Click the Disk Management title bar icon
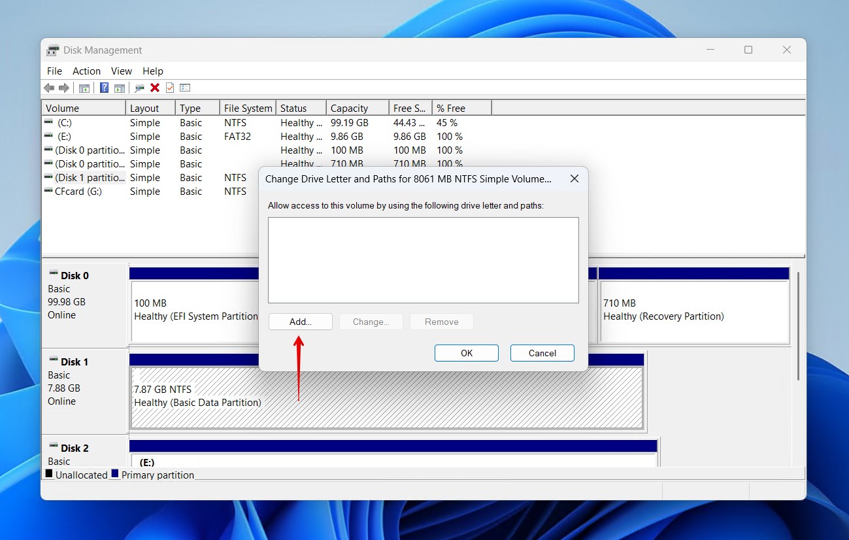Viewport: 849px width, 540px height. (52, 50)
